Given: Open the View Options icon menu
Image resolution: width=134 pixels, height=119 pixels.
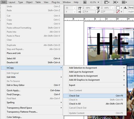Looking at the screenshot, I should tap(107, 2).
